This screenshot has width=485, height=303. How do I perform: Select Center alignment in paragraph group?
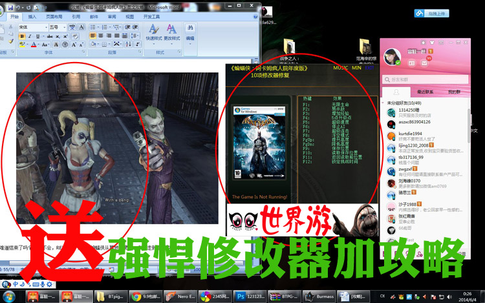pyautogui.click(x=101, y=36)
